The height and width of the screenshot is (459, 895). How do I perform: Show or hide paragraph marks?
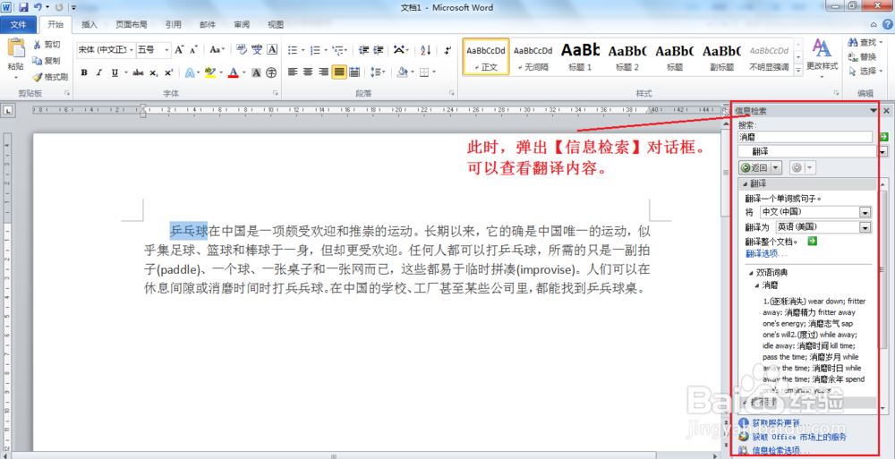pos(447,50)
